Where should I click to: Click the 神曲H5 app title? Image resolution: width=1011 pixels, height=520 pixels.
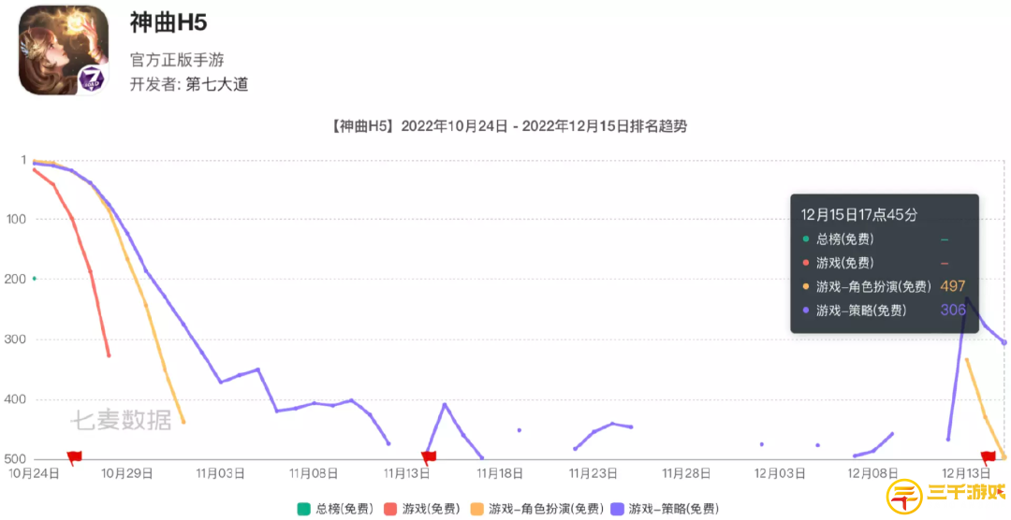[168, 23]
